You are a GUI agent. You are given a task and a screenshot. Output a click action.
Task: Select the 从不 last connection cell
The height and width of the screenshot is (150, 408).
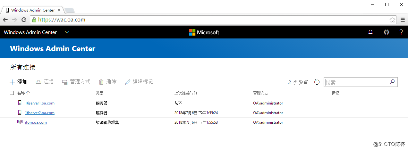178,103
